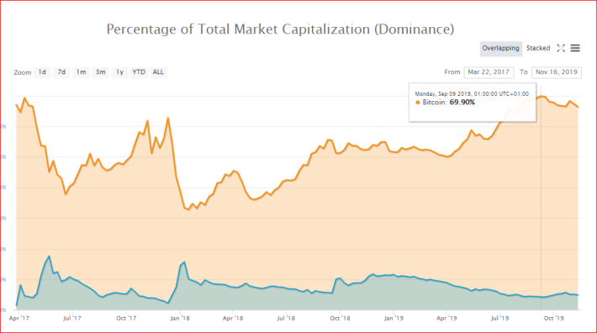Click the From label text

pyautogui.click(x=452, y=72)
